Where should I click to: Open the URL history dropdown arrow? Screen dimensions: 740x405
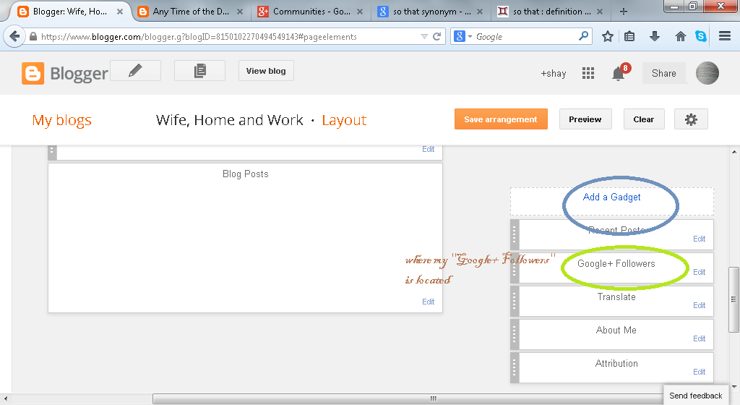(423, 36)
